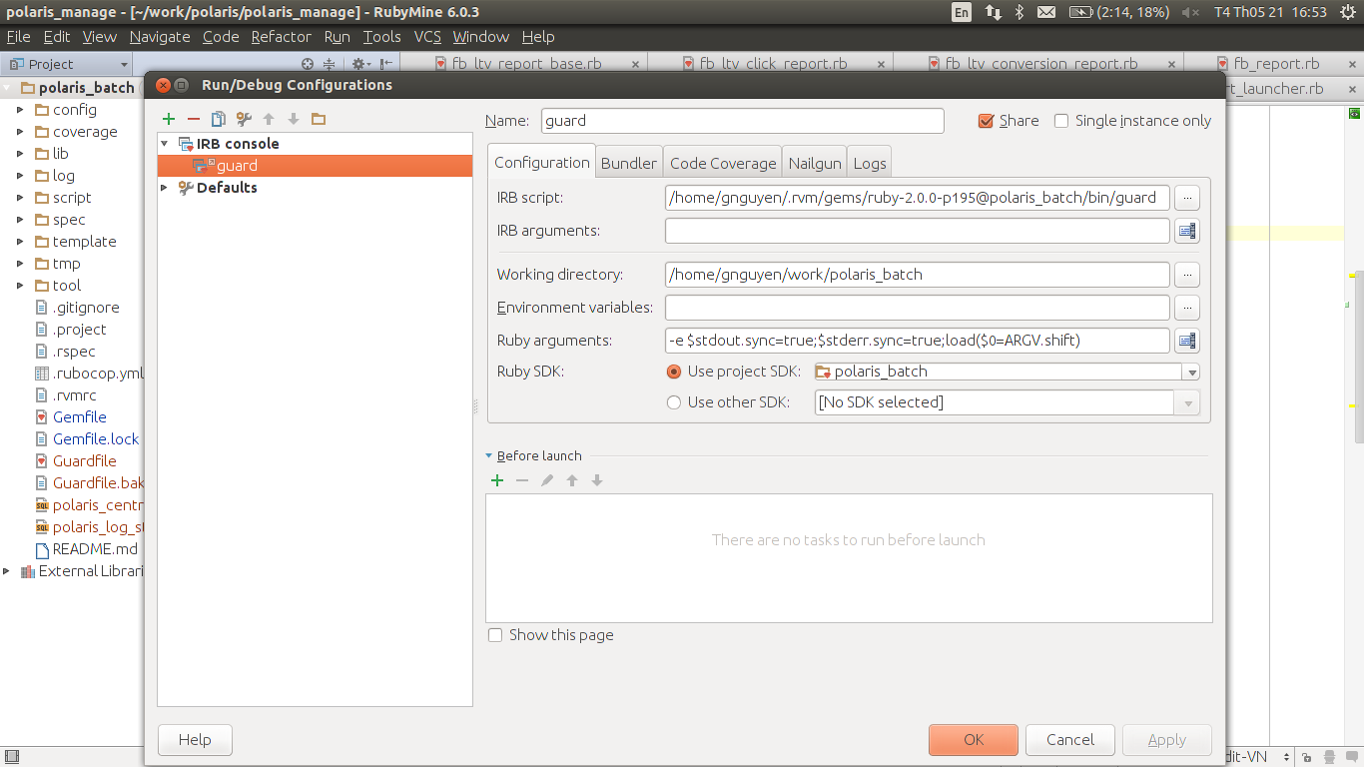Open the Navigate menu

160,37
